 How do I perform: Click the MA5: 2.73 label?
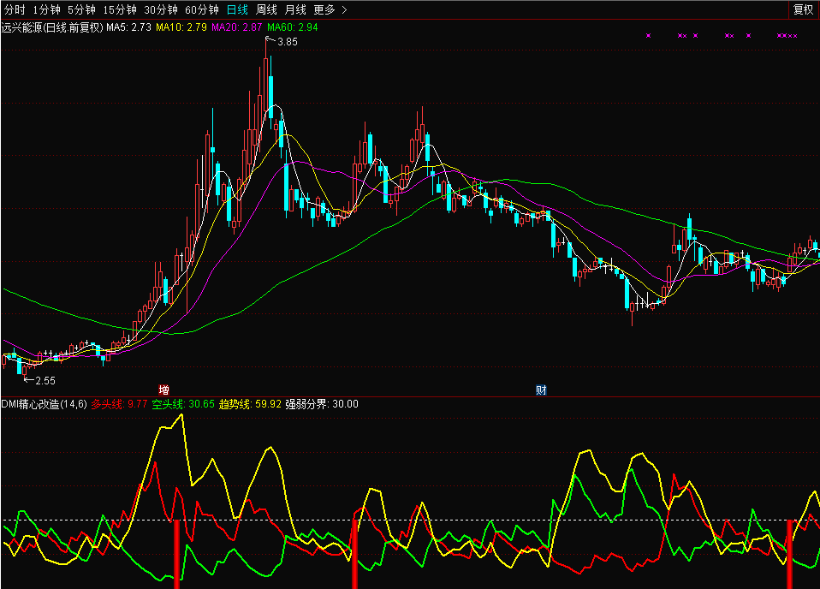click(128, 27)
